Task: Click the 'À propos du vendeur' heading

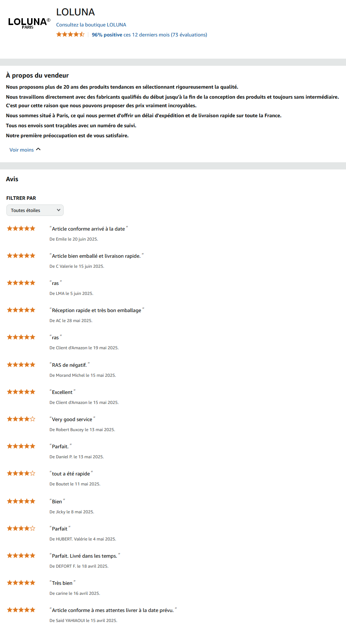Action: pos(37,75)
